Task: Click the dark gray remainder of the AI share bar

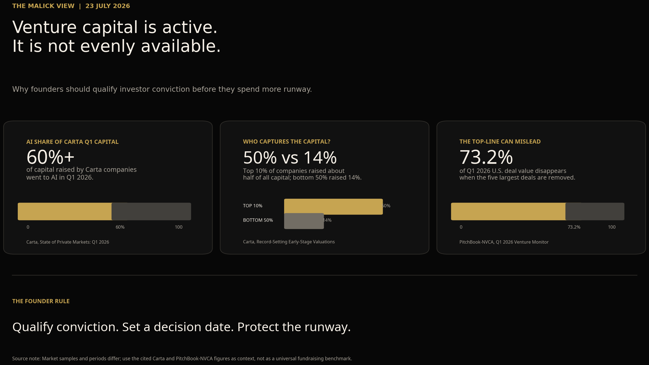Action: (151, 211)
